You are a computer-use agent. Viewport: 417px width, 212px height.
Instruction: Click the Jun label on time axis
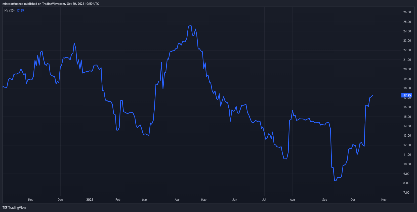pyautogui.click(x=235, y=200)
